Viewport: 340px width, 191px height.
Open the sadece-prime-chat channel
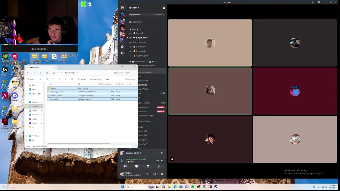click(x=146, y=65)
